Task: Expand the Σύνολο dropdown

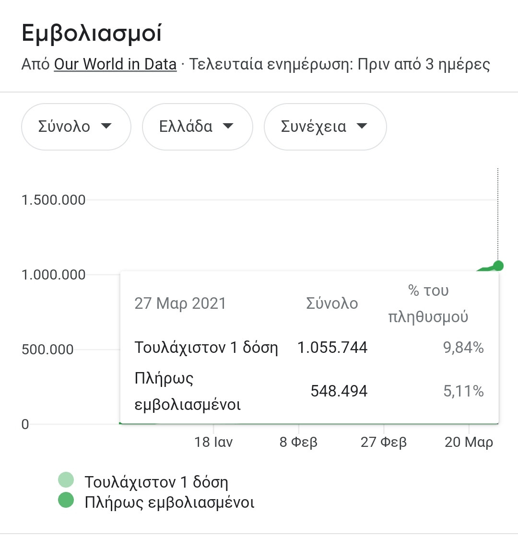Action: 76,127
